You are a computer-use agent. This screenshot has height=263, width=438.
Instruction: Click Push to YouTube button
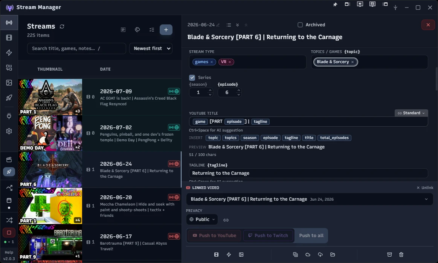[x=214, y=236]
